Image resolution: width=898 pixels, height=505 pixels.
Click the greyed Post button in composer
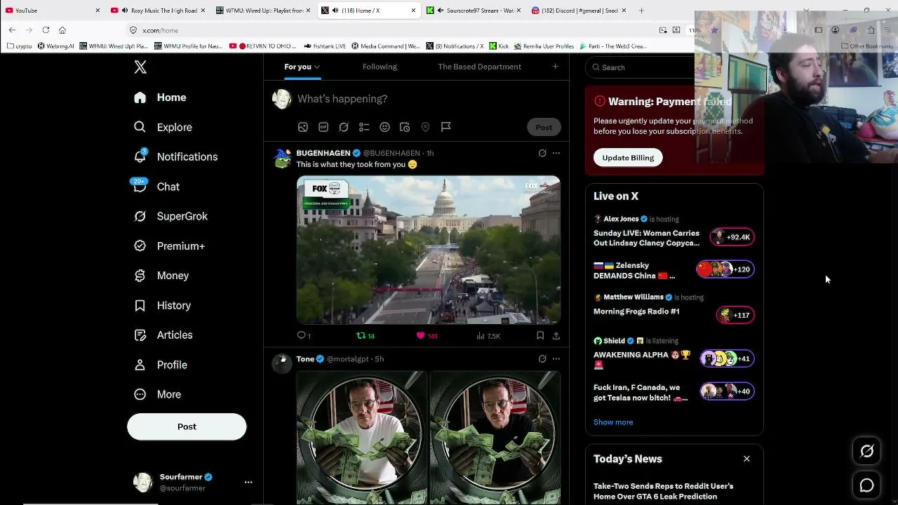[544, 127]
